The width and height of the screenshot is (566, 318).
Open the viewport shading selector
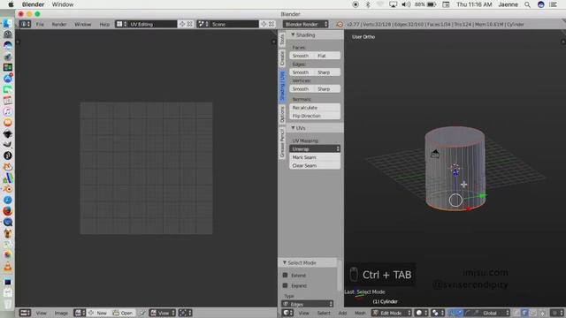421,313
